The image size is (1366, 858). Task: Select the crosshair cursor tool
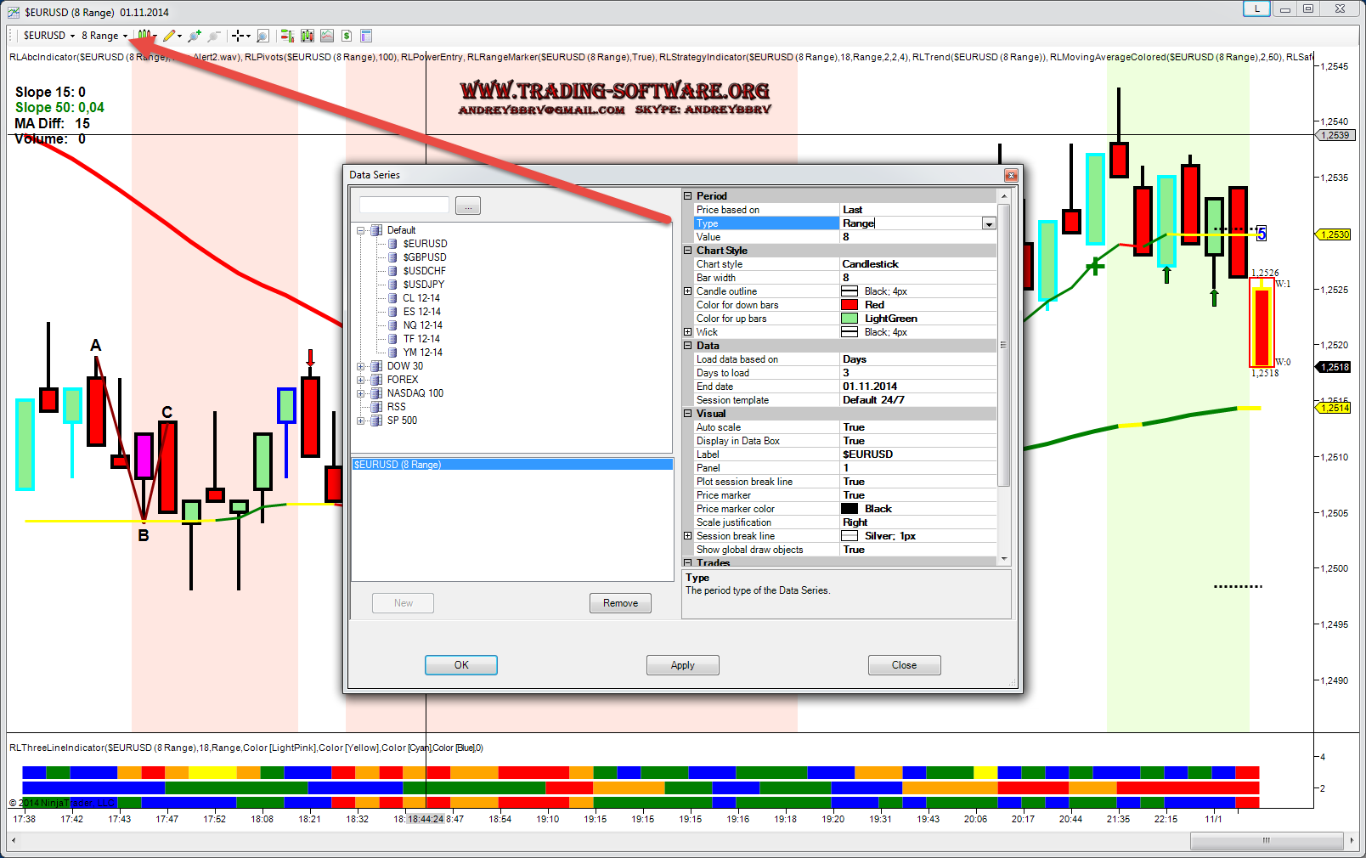[x=239, y=36]
